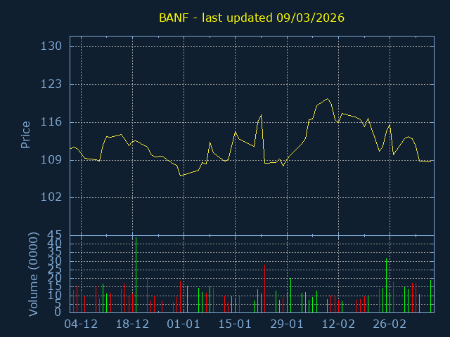Click price axis value 123
The height and width of the screenshot is (337, 450).
51,84
